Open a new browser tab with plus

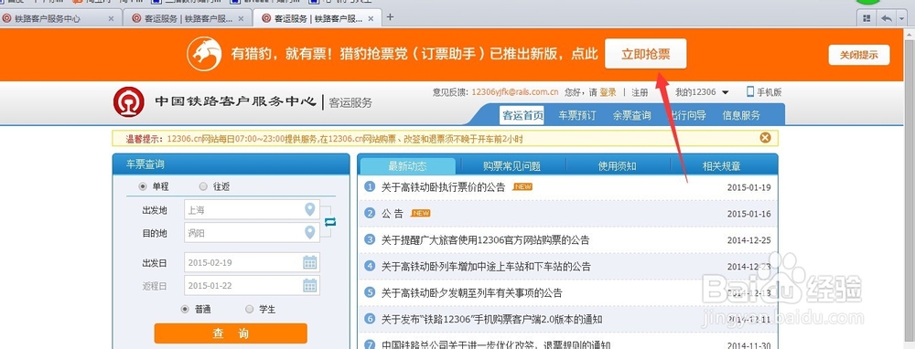pos(391,16)
